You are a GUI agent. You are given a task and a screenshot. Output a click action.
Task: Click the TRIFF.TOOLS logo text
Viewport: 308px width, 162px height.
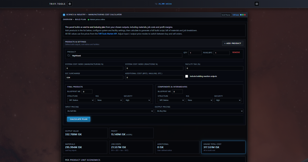[x=57, y=4]
